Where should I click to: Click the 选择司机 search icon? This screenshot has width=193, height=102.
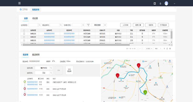pyautogui.click(x=51, y=73)
